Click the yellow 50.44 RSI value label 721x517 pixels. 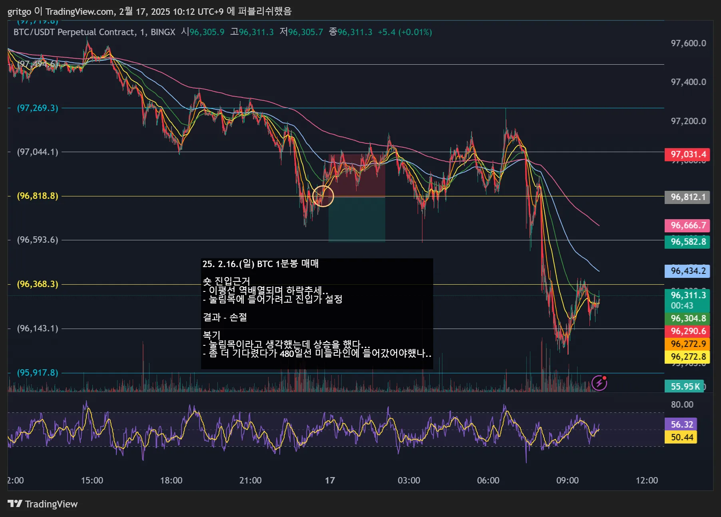click(681, 437)
